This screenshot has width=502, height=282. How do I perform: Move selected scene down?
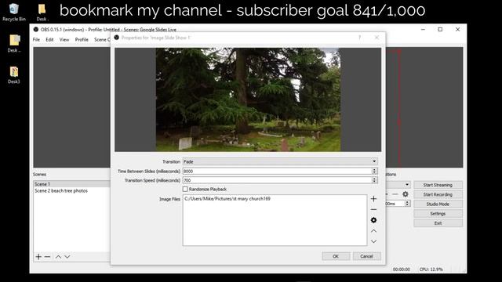[x=67, y=257]
